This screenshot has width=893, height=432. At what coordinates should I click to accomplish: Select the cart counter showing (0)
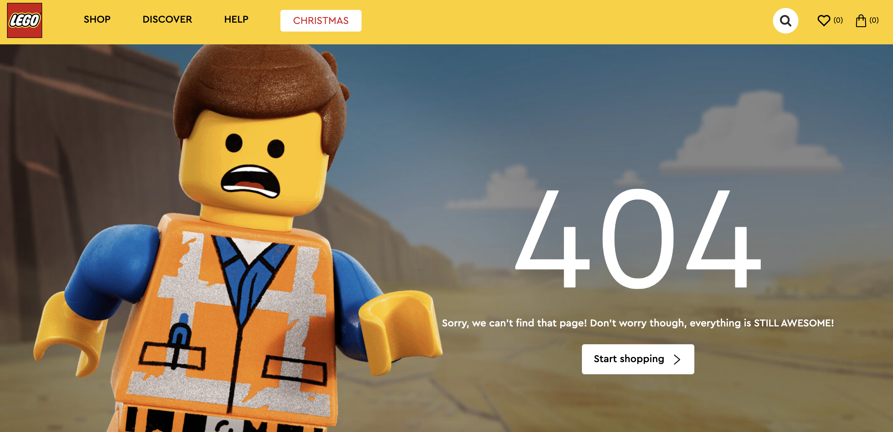point(876,21)
